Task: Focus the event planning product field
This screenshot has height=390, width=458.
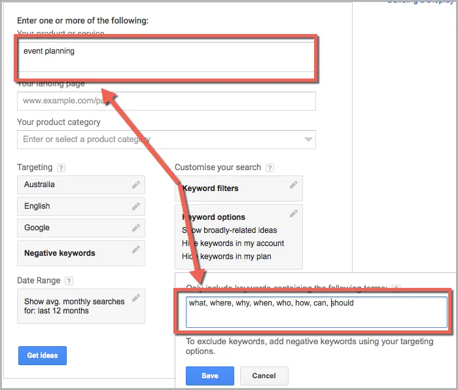Action: point(166,57)
